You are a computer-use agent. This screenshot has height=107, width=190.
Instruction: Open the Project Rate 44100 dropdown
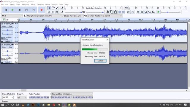[8, 97]
